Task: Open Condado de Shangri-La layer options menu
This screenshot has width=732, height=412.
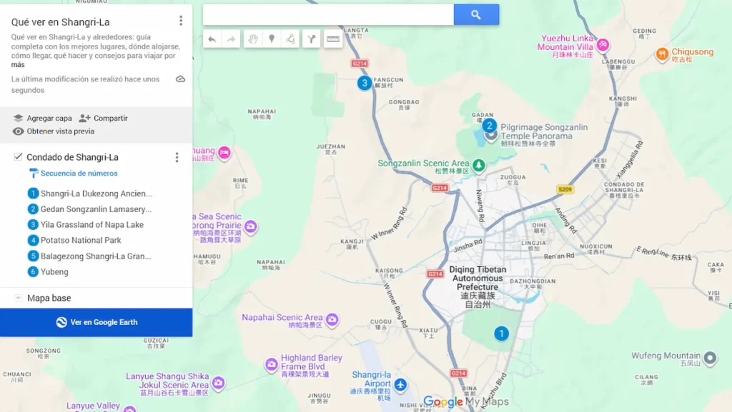Action: coord(177,158)
